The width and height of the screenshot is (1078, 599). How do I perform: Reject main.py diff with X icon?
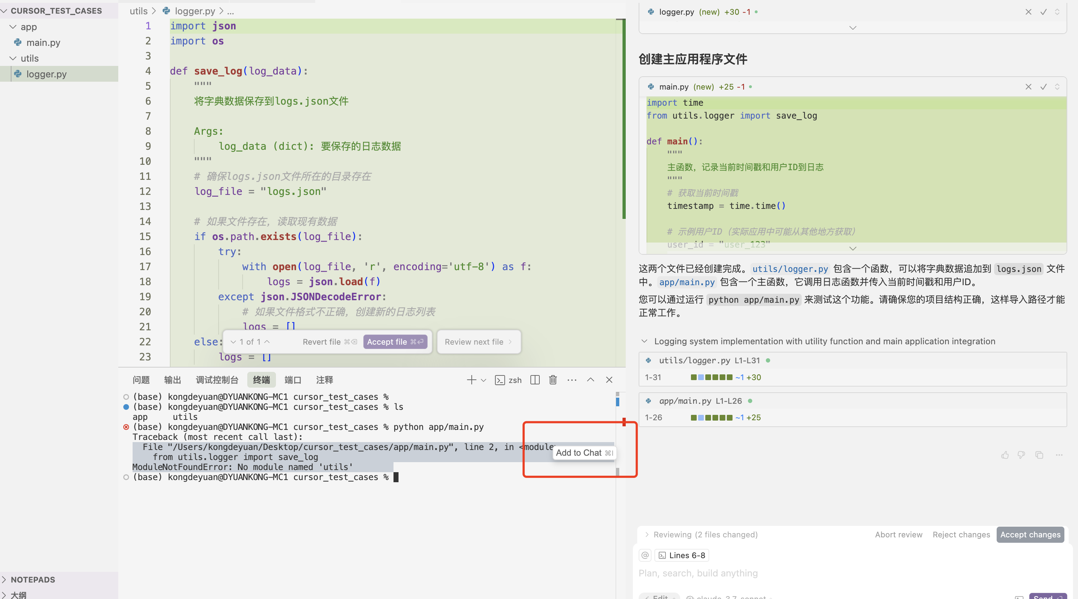coord(1028,87)
